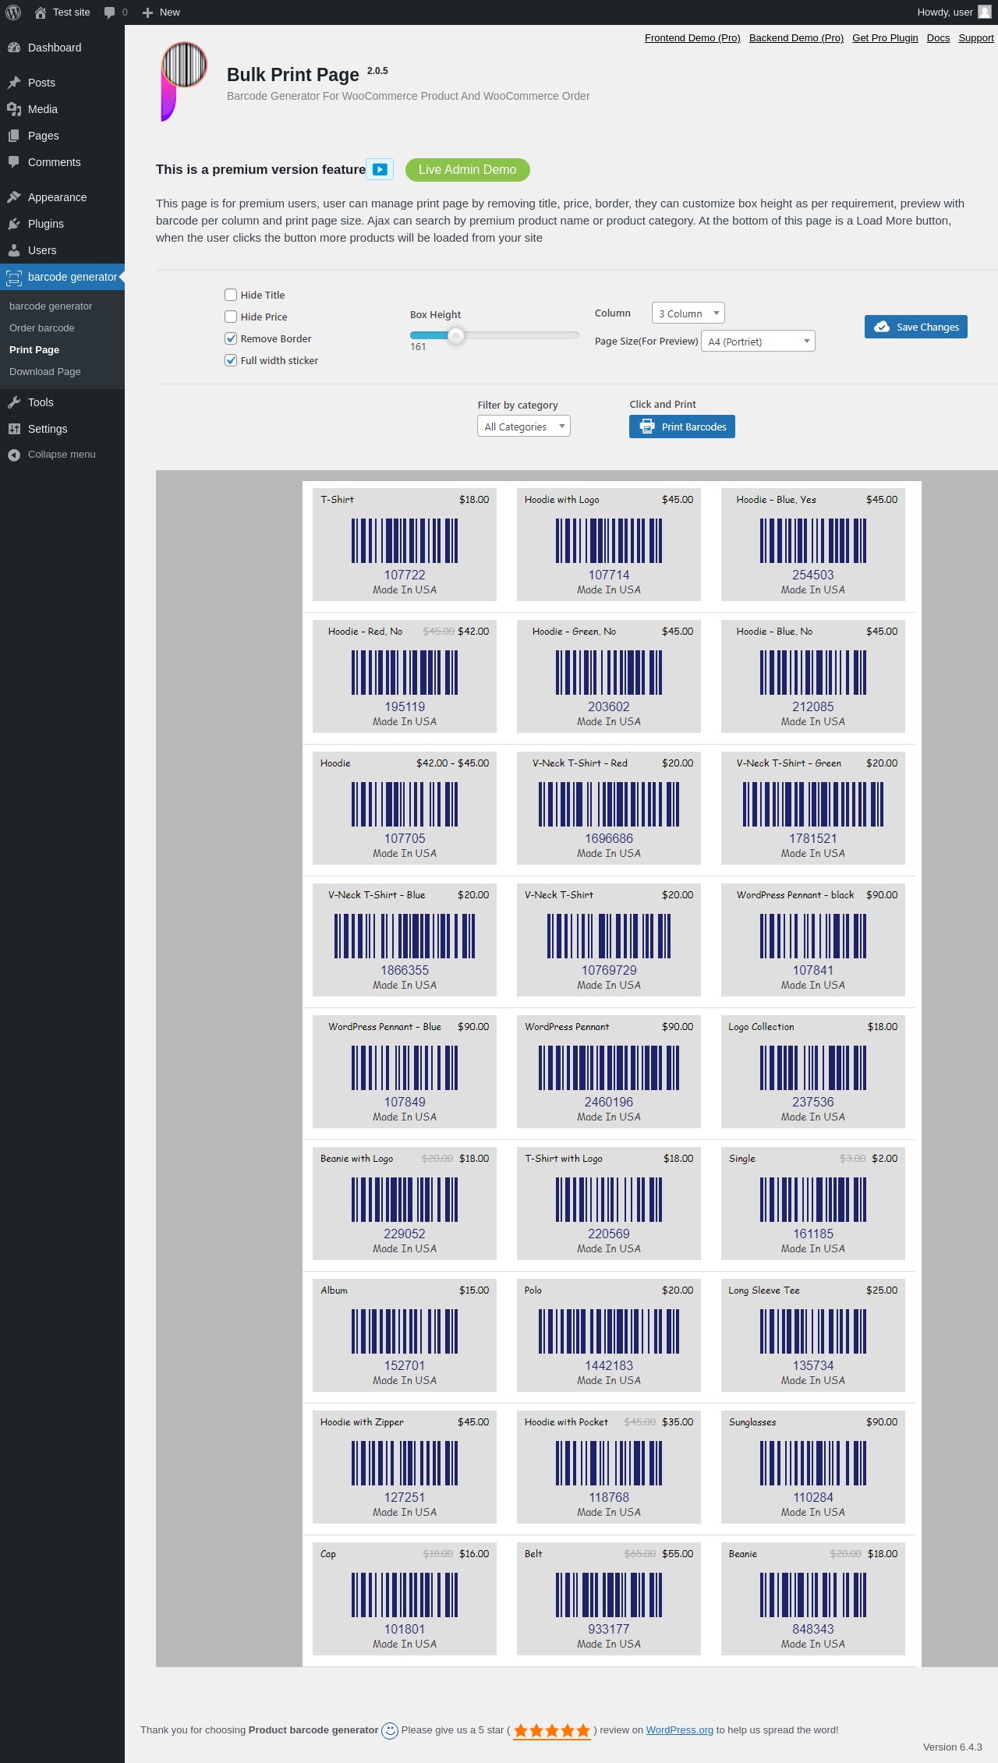Go to Download Page in sidebar

tap(45, 372)
